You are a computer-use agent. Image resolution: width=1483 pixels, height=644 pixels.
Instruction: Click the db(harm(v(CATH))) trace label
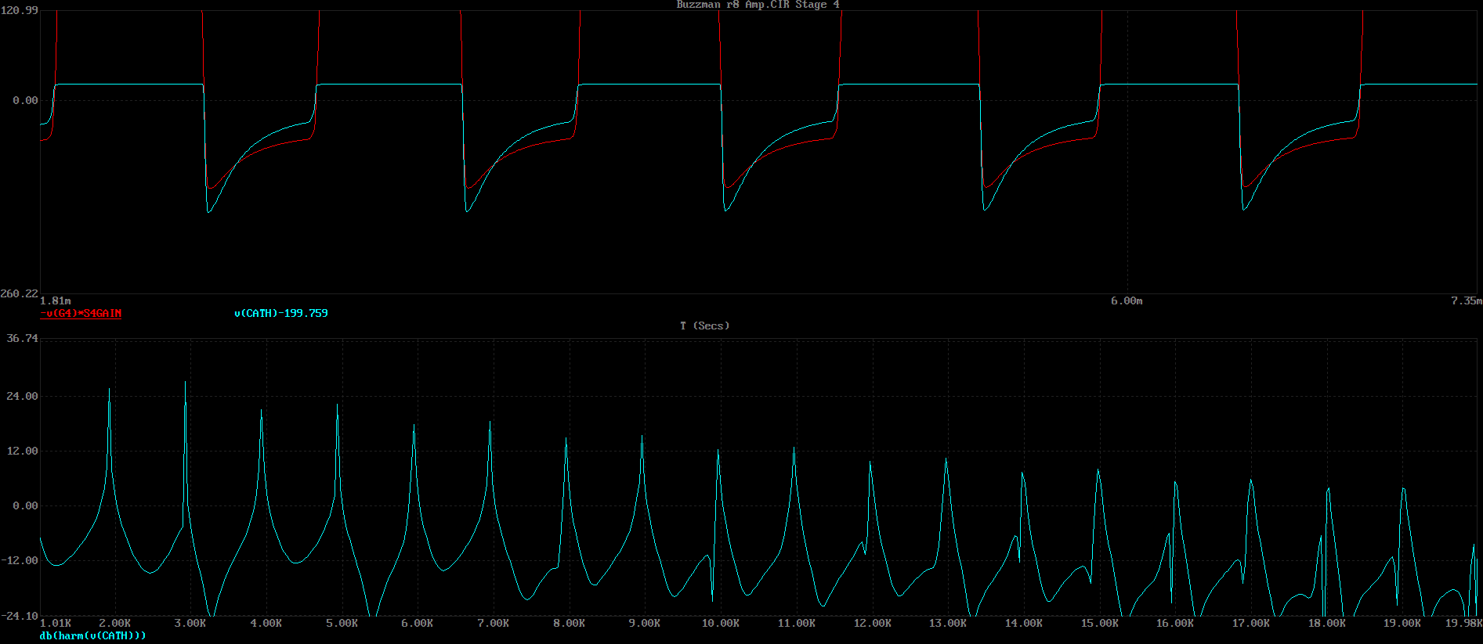coord(92,635)
